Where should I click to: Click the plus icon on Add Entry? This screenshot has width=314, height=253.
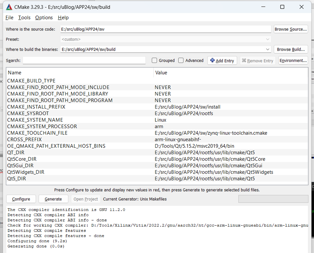(x=212, y=60)
